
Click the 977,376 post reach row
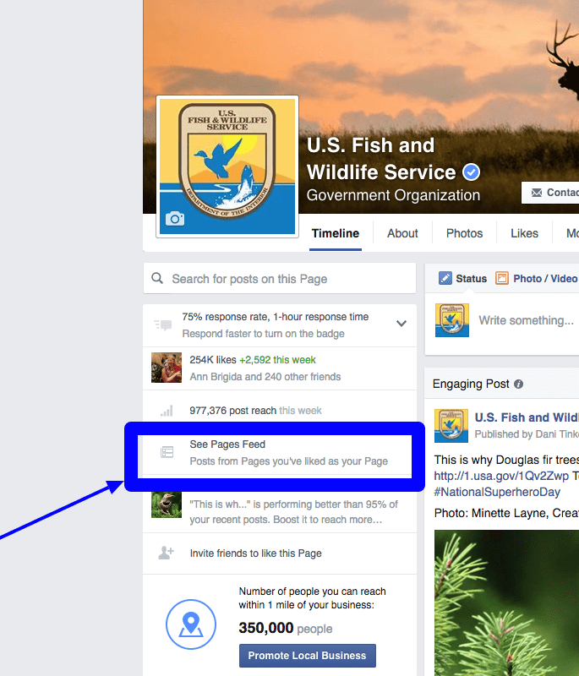pos(280,411)
